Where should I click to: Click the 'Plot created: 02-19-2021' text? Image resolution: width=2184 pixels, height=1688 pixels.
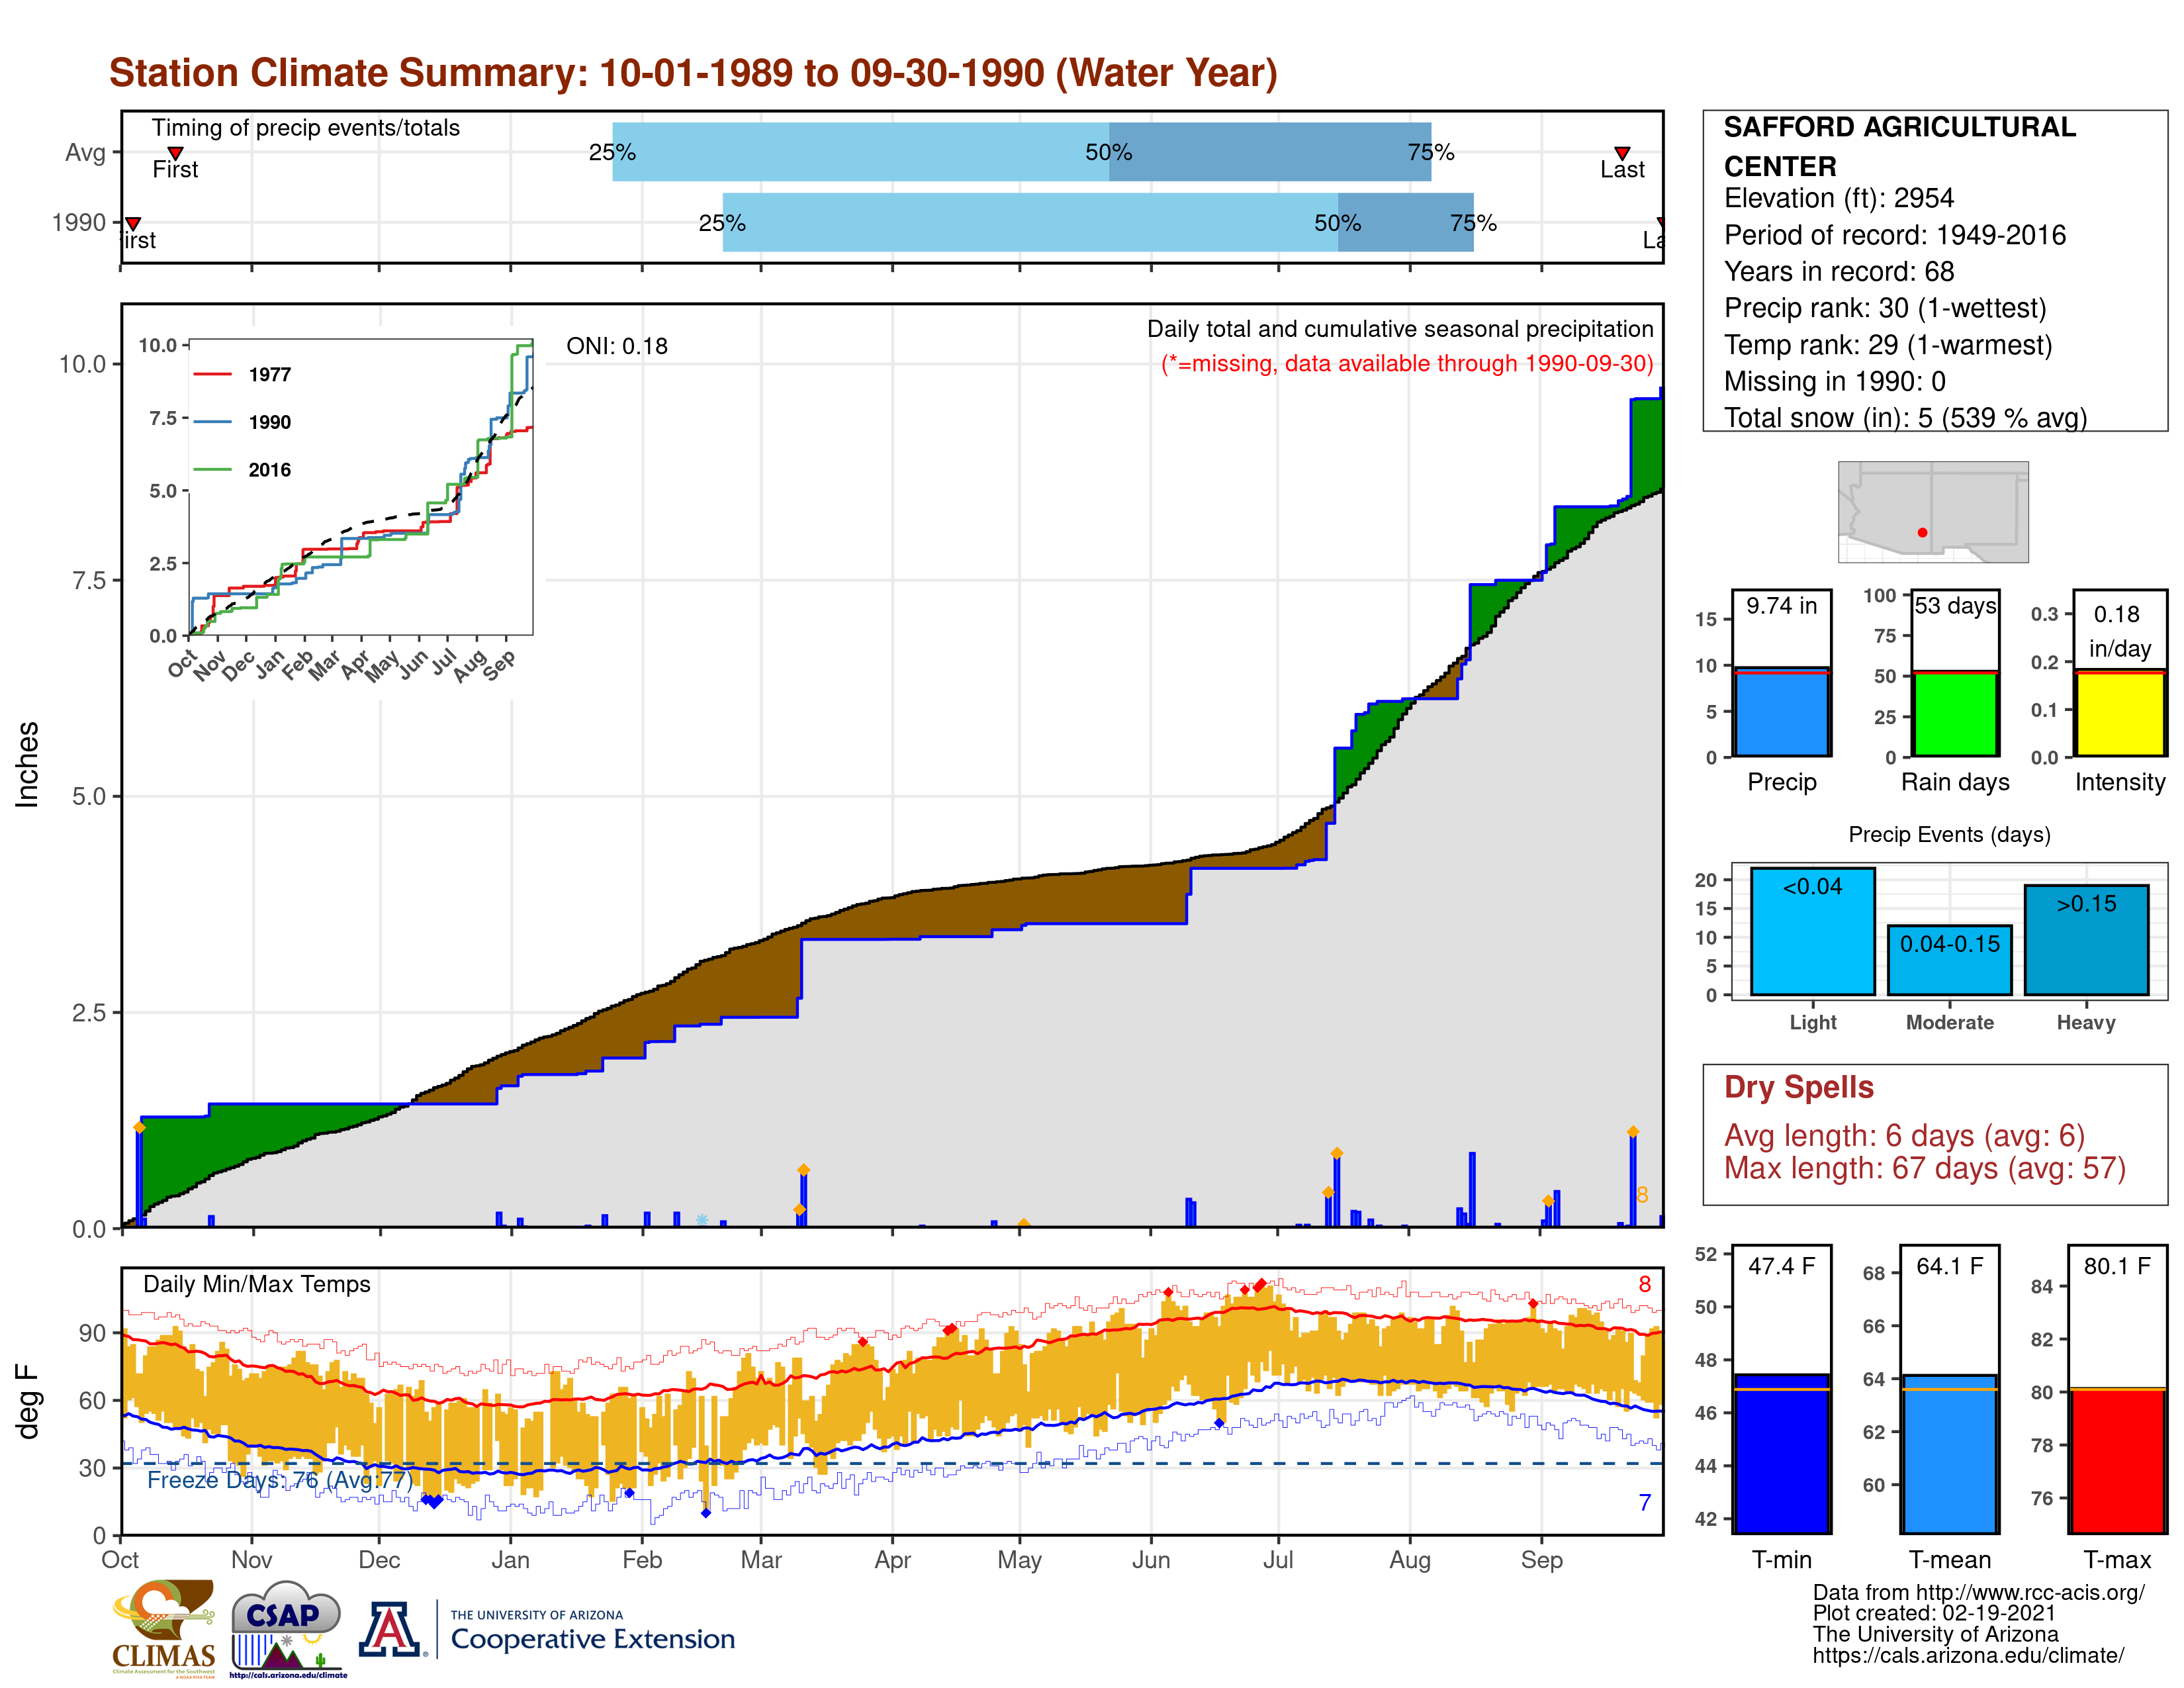pos(1934,1613)
